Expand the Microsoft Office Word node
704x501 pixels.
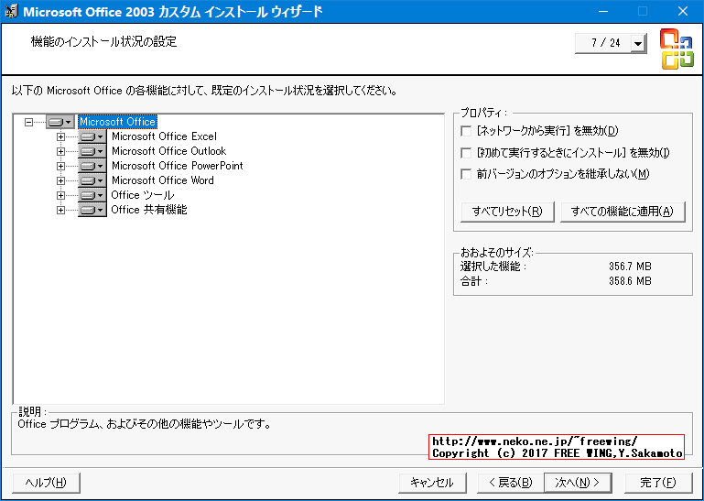tap(60, 180)
